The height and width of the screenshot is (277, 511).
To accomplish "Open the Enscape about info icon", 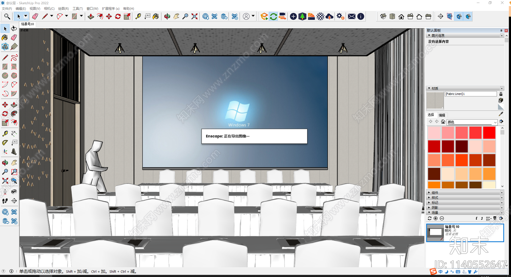I will pyautogui.click(x=361, y=16).
